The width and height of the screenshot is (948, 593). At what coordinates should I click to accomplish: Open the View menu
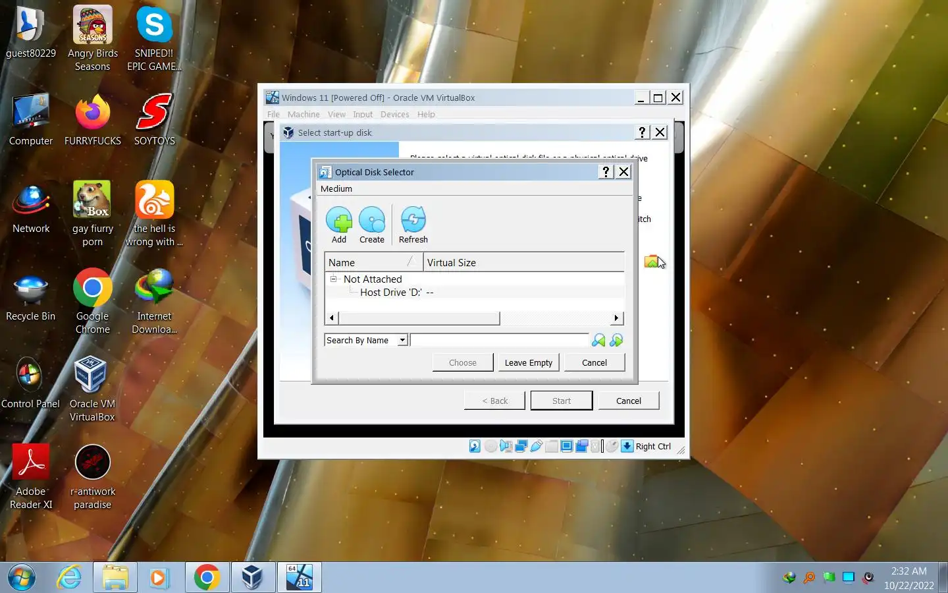(336, 114)
